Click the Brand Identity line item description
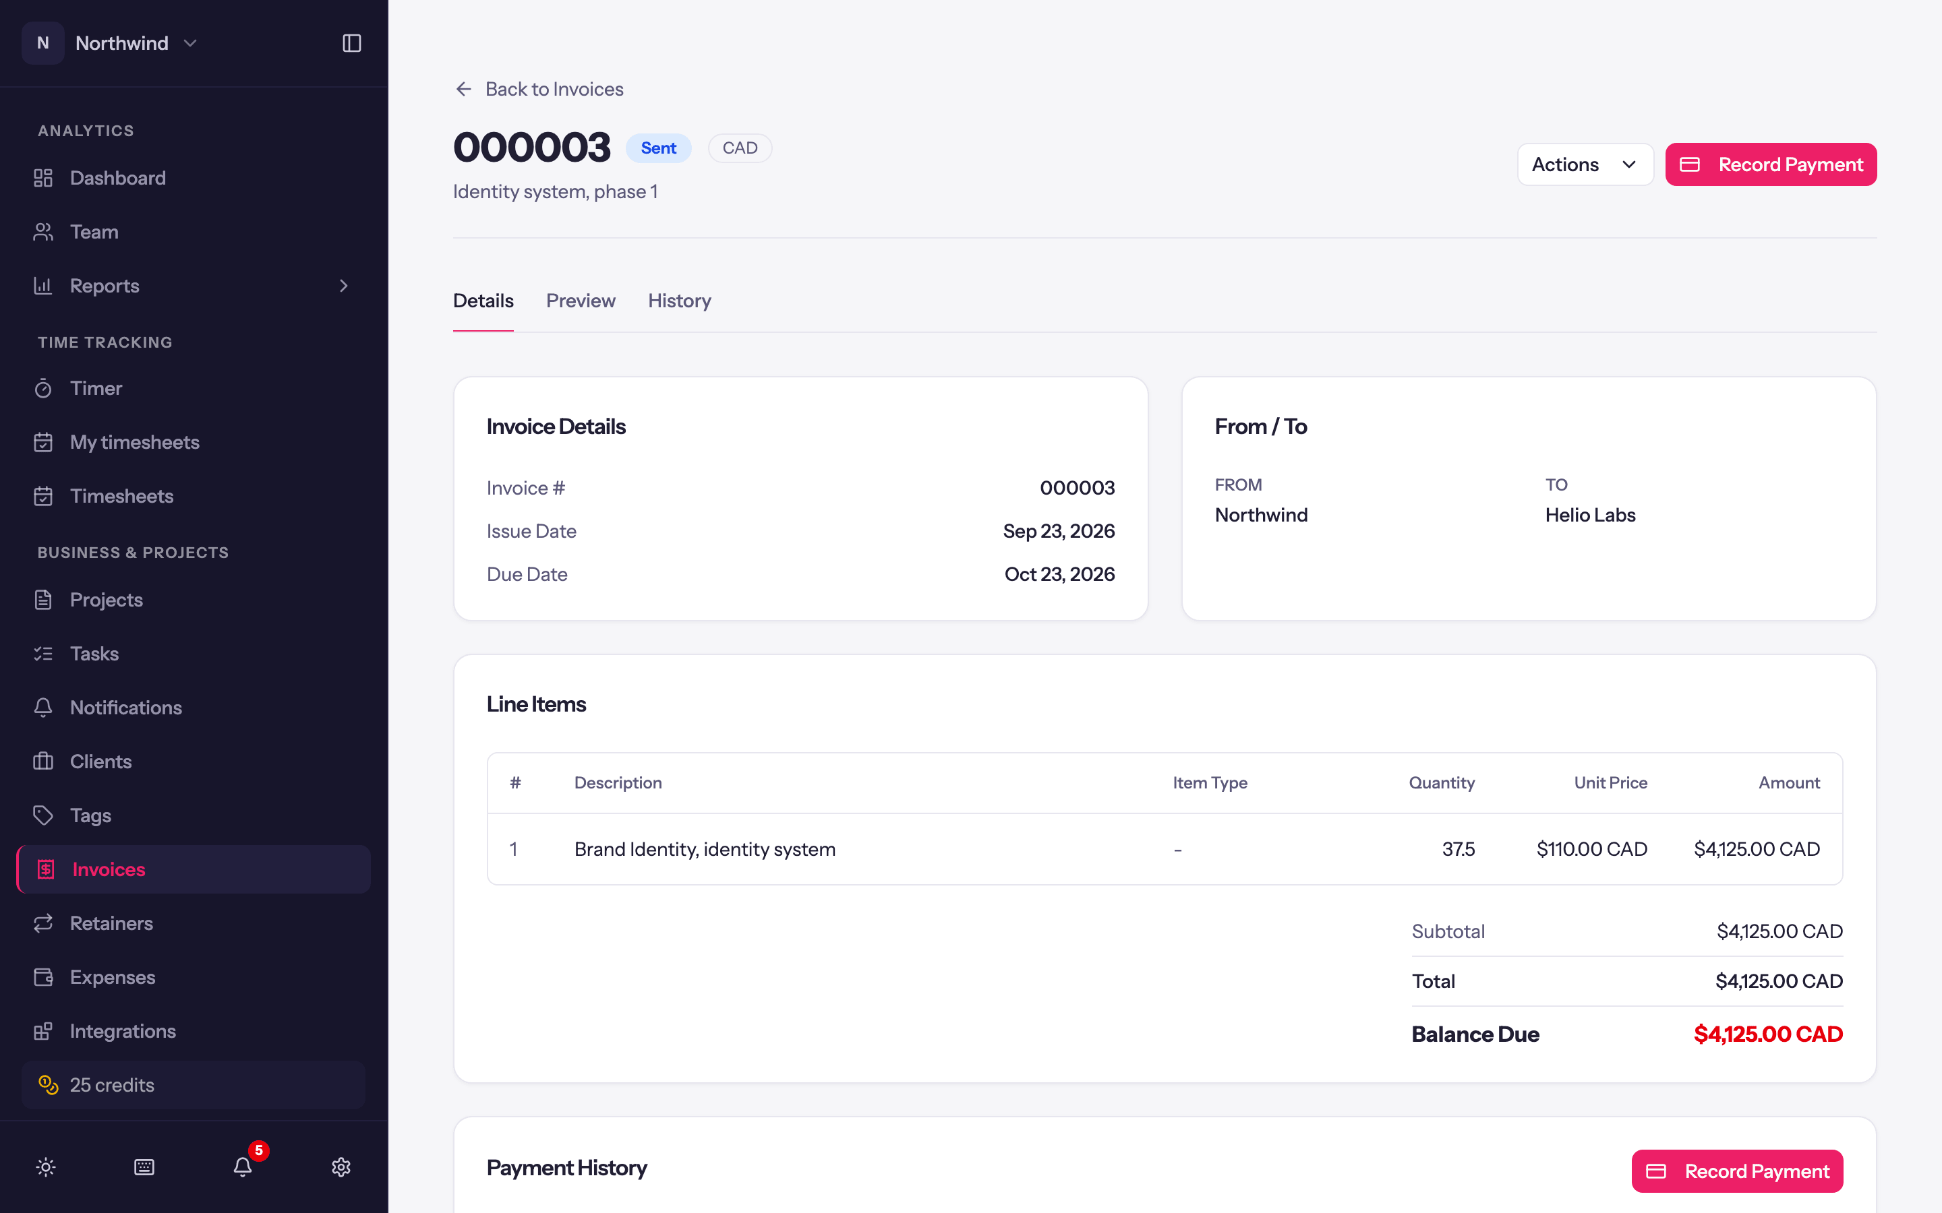This screenshot has width=1942, height=1213. click(x=705, y=849)
